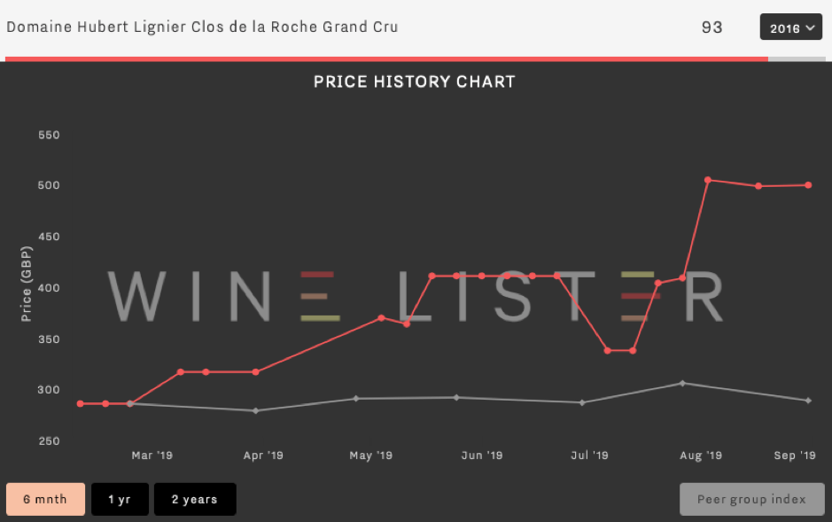This screenshot has height=522, width=832.
Task: Click the Mar '19 axis label
Action: click(x=152, y=456)
